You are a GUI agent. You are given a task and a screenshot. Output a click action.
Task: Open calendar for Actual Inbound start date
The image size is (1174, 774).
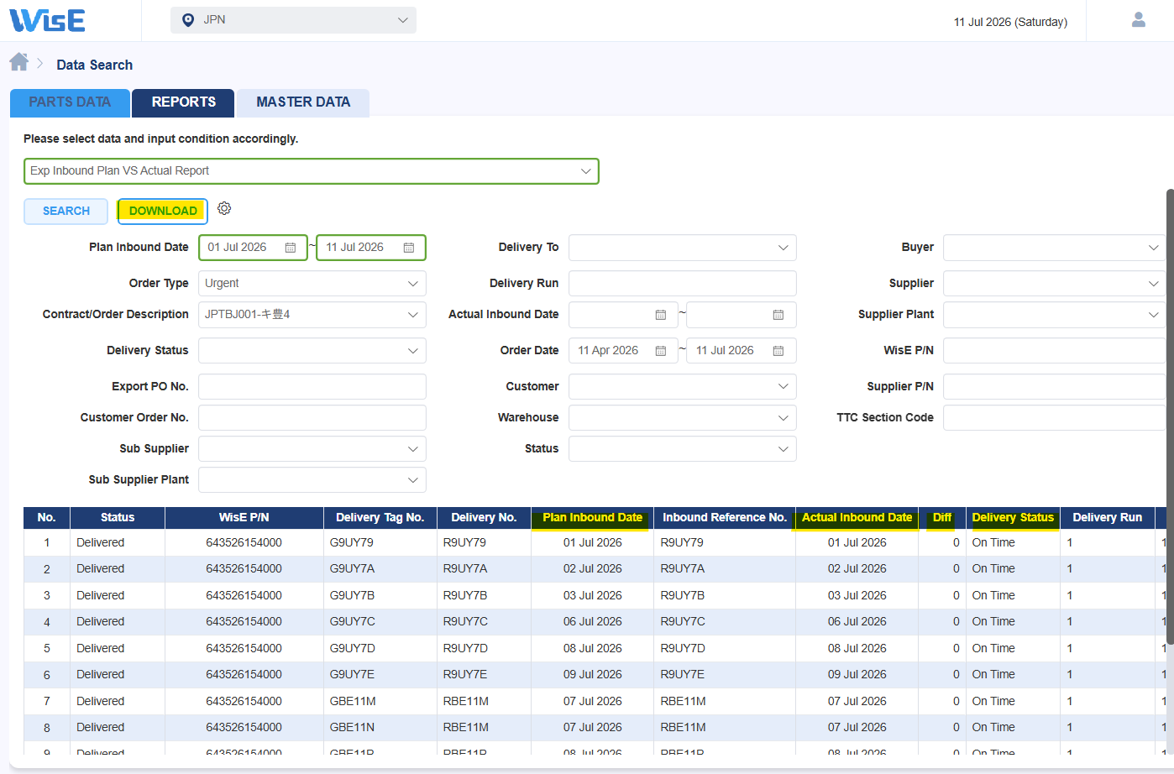pyautogui.click(x=661, y=315)
